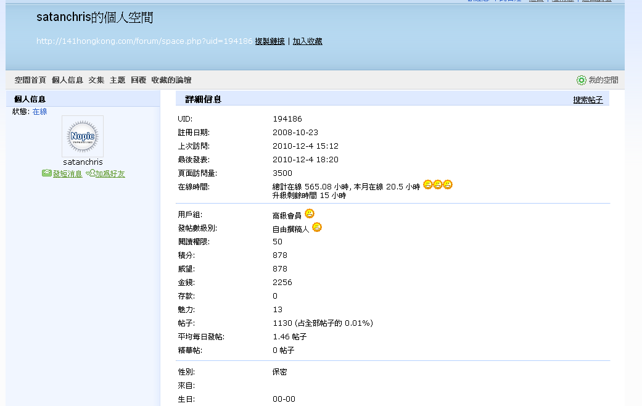Viewport: 642px width, 406px height.
Task: View the 收藏的論壇 tab
Action: coord(171,80)
